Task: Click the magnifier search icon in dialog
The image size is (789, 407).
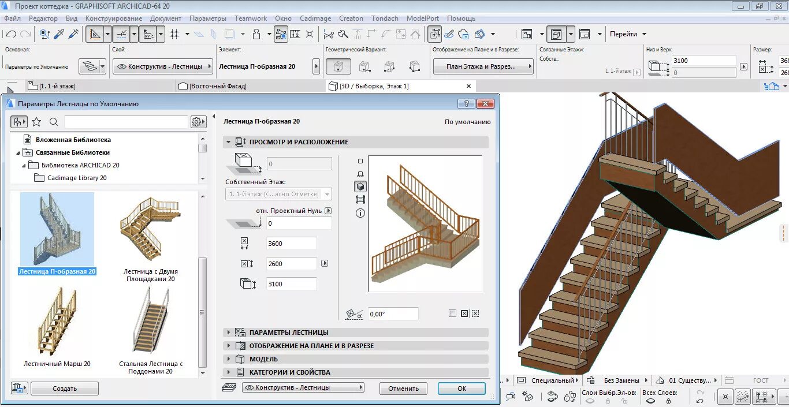Action: pos(54,122)
